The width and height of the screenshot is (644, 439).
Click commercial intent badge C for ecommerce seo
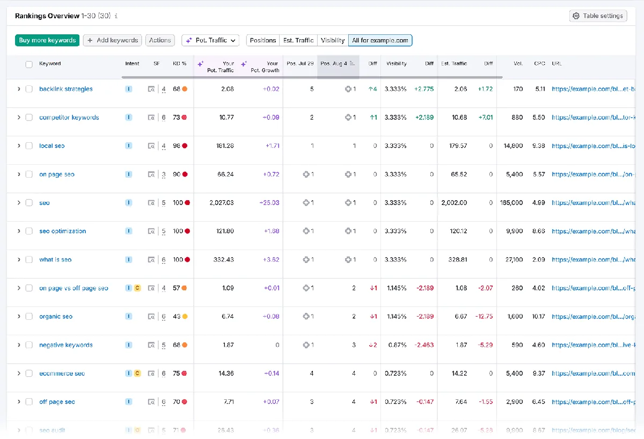point(137,374)
